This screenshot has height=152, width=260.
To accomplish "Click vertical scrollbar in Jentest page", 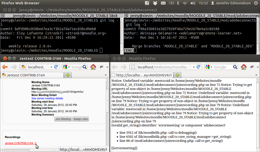I will point(107,101).
